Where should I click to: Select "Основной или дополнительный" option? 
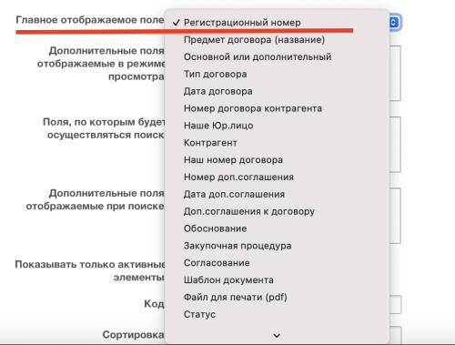coord(277,57)
